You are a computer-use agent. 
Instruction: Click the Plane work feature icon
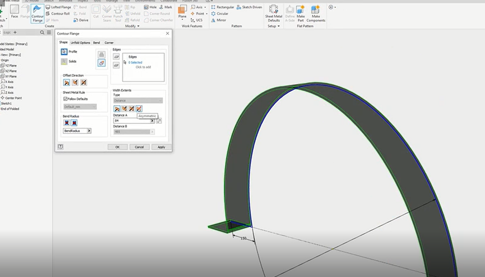click(x=182, y=12)
